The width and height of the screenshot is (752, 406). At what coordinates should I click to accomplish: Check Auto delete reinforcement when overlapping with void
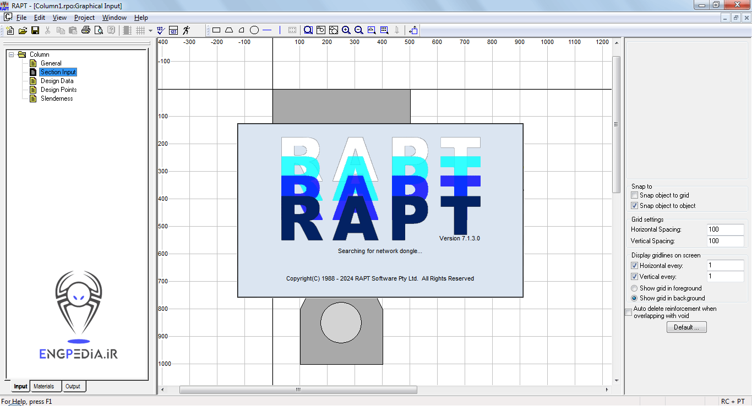tap(628, 312)
